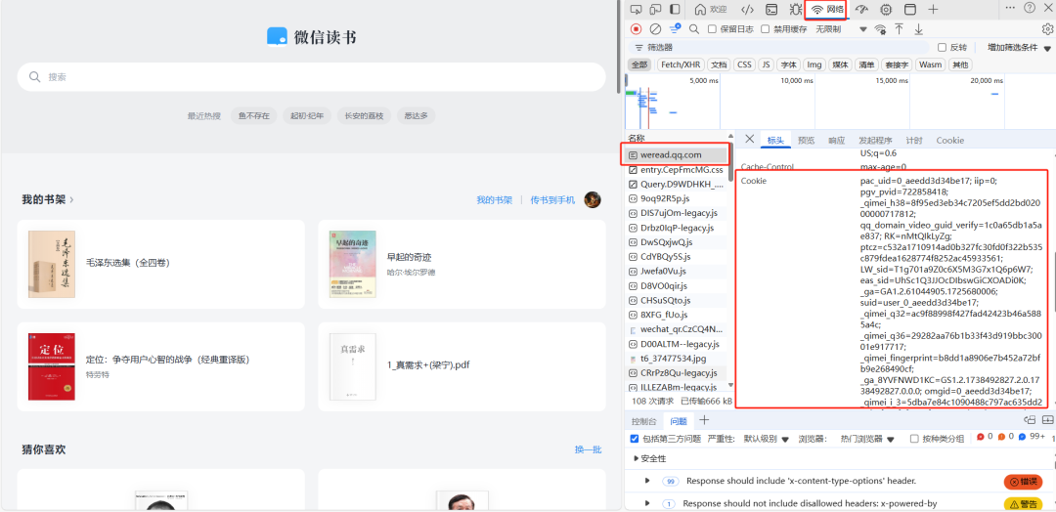Open the 热门浏览器 browser dropdown
Screen dimensions: 1056x512
pyautogui.click(x=866, y=439)
